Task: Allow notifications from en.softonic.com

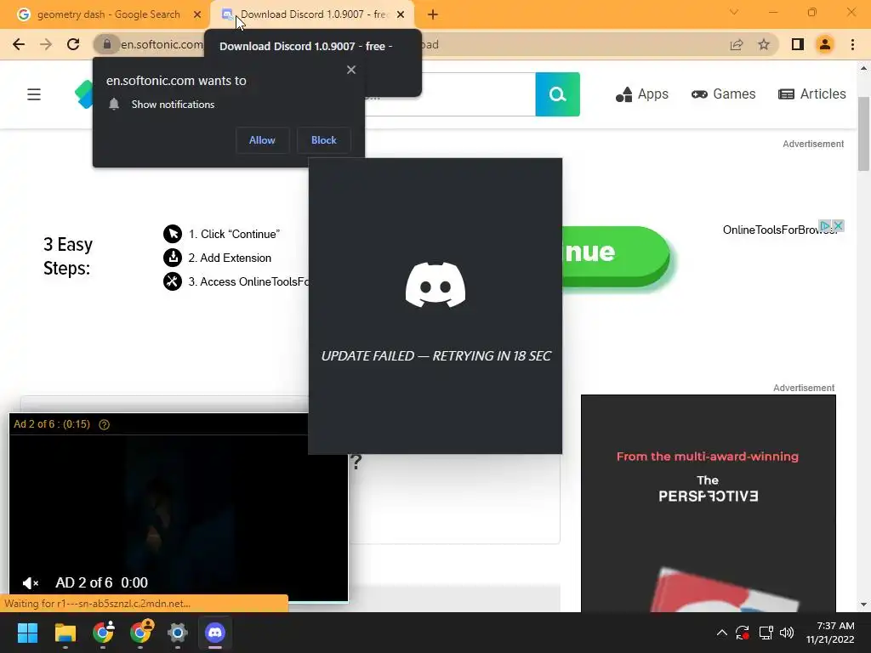Action: [262, 140]
